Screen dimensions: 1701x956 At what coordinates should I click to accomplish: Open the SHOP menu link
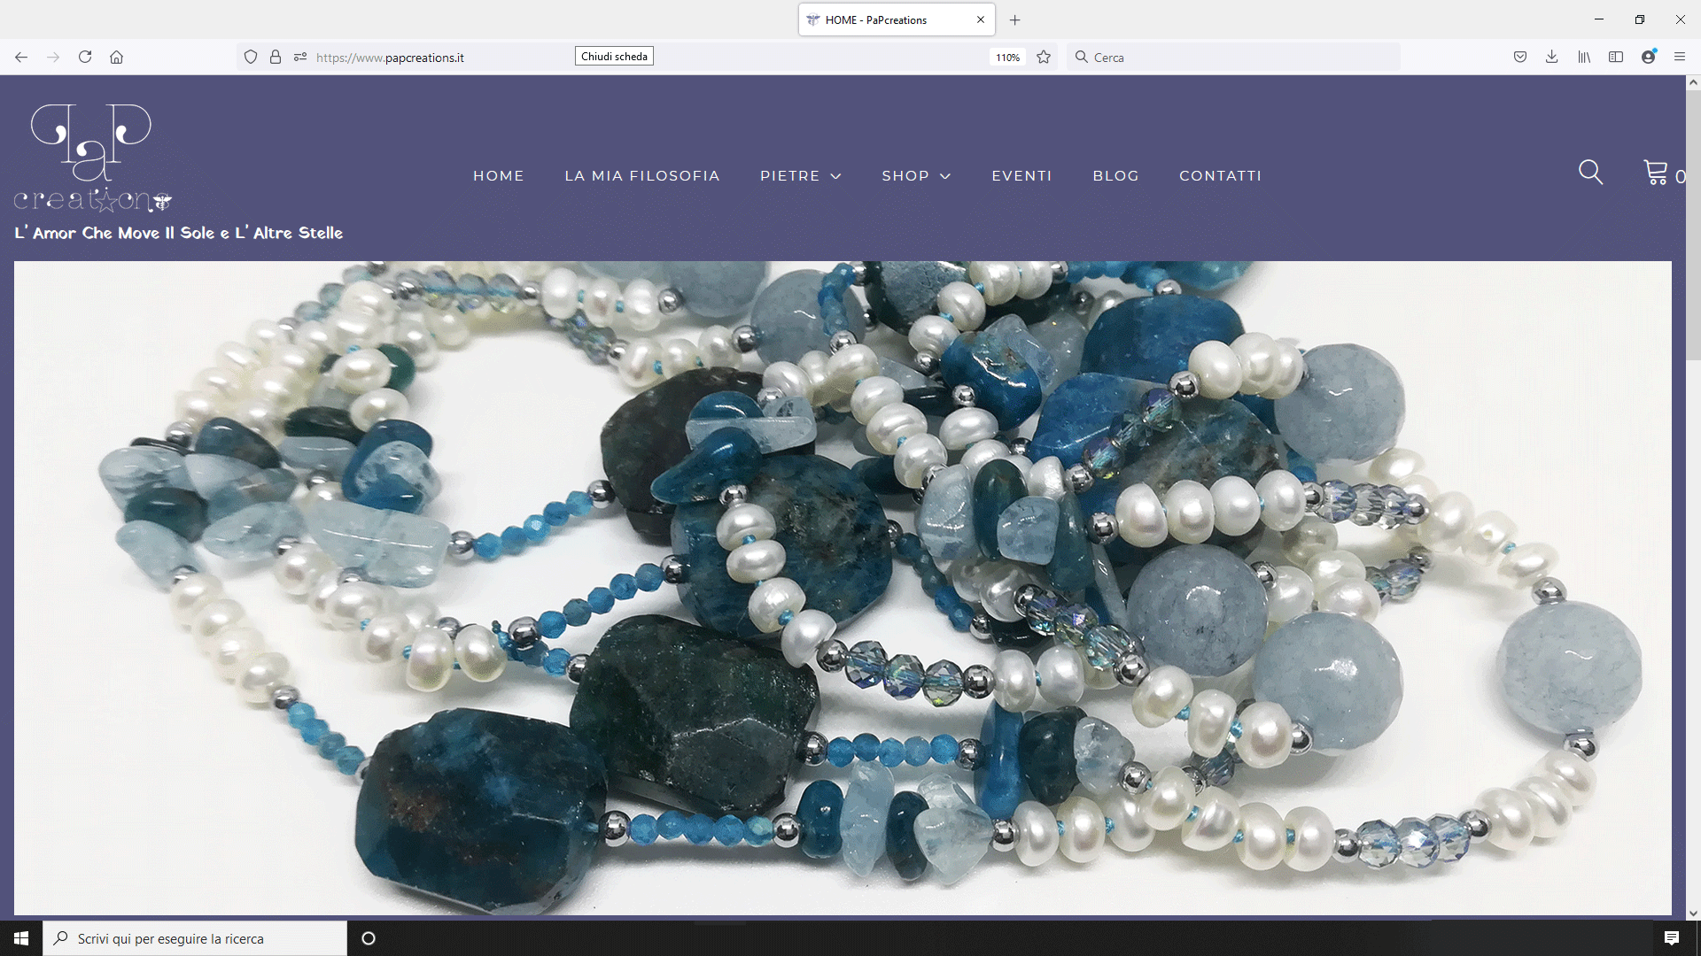[x=905, y=176]
